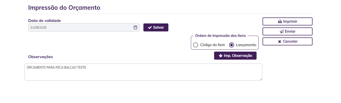Viewport: 341px width, 103px height.
Task: Click the printer icon on Imprimir
Action: pyautogui.click(x=280, y=21)
